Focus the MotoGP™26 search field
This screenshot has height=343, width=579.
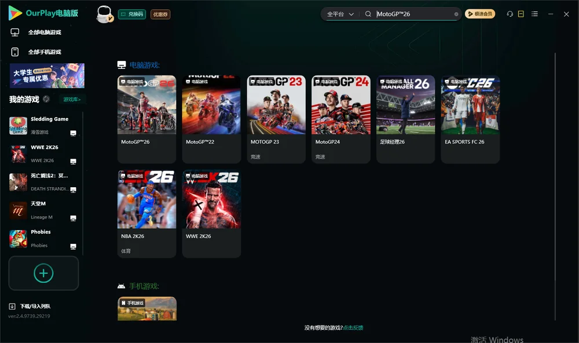click(x=413, y=14)
